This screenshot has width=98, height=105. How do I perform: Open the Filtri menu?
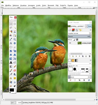57,5
